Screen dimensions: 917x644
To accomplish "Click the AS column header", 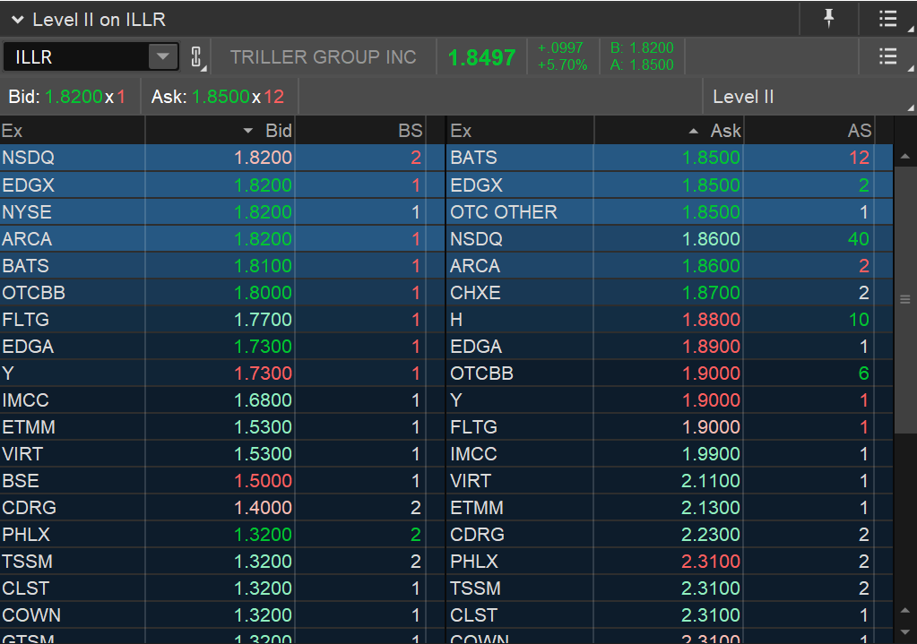I will [809, 130].
